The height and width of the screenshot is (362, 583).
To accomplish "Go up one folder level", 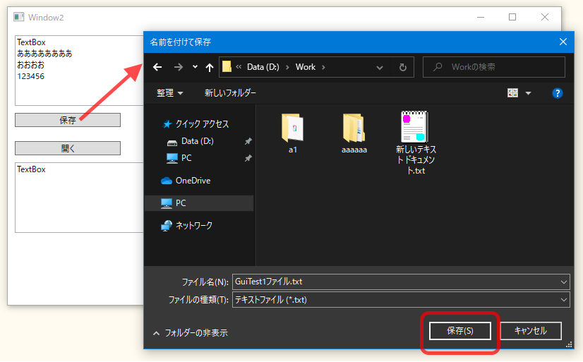I will (210, 67).
